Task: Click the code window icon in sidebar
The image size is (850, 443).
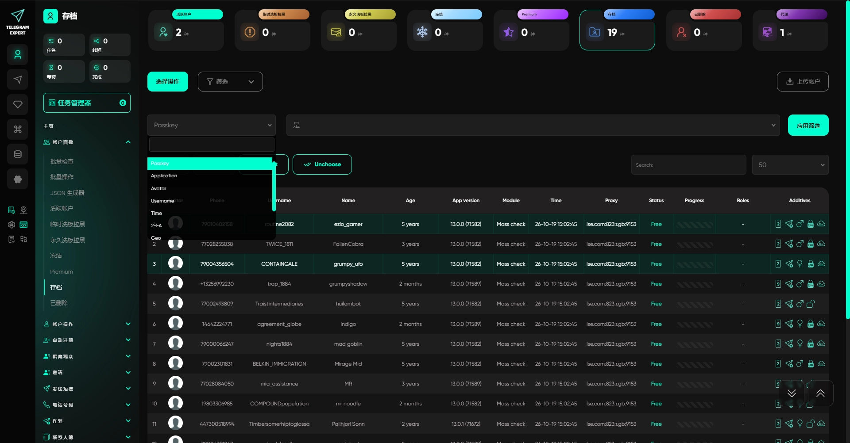Action: [23, 225]
